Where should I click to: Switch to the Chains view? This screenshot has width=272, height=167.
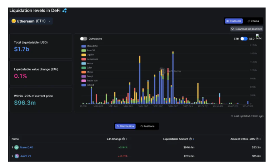253,21
